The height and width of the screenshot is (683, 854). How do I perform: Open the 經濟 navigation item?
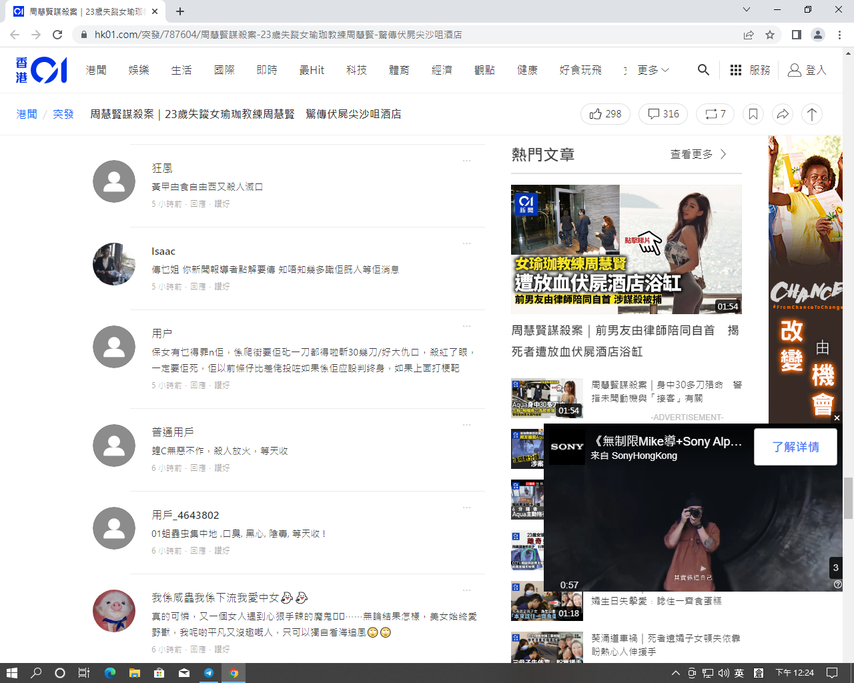(x=442, y=70)
